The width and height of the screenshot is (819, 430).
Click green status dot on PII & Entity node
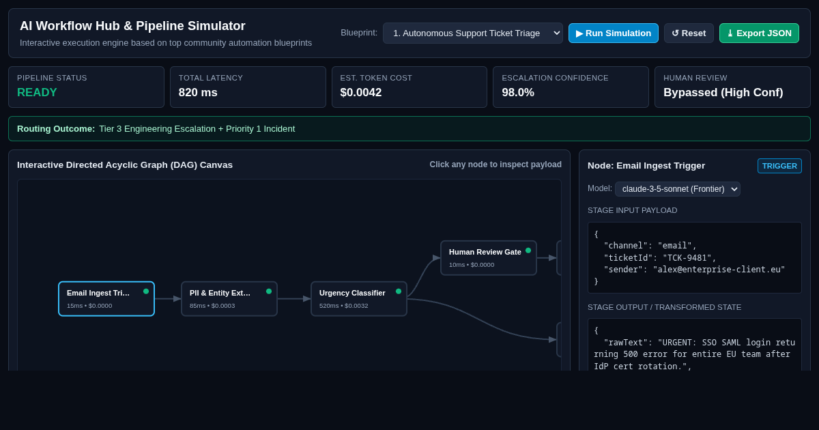pos(269,291)
